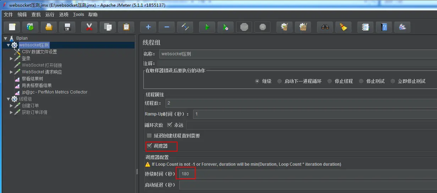Open the Function helper list icon
437x193 pixels.
[365, 27]
